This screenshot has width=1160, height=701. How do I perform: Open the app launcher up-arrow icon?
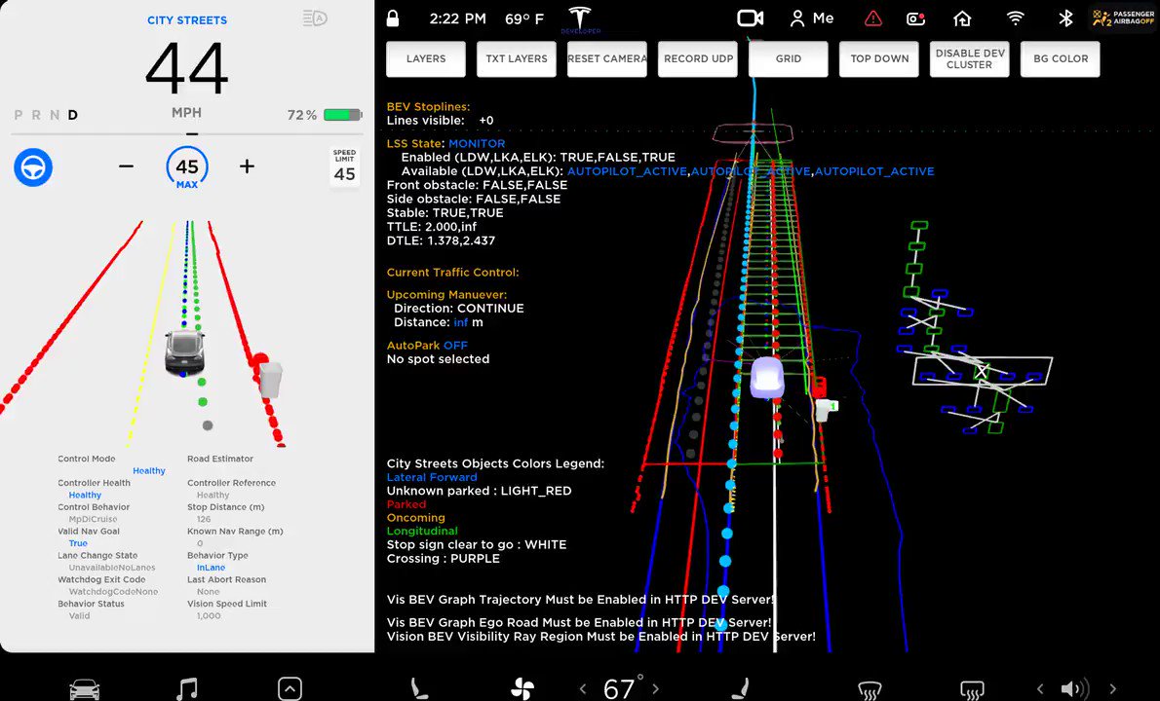290,688
